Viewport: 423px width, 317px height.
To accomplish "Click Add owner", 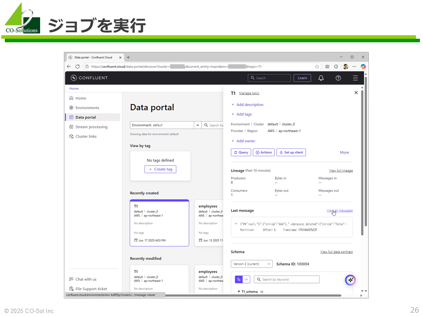I will 243,141.
